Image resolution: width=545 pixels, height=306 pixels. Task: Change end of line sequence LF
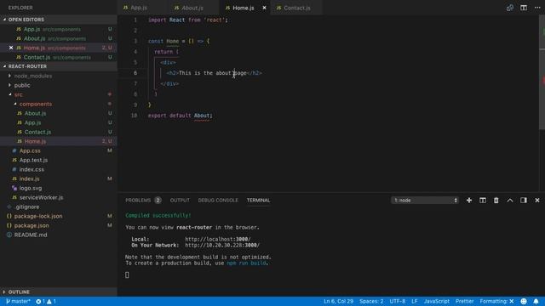point(415,301)
